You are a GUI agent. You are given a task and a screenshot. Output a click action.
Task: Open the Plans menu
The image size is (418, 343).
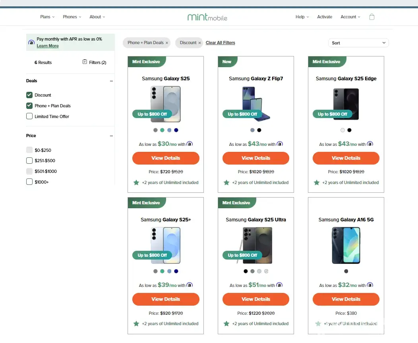(47, 17)
